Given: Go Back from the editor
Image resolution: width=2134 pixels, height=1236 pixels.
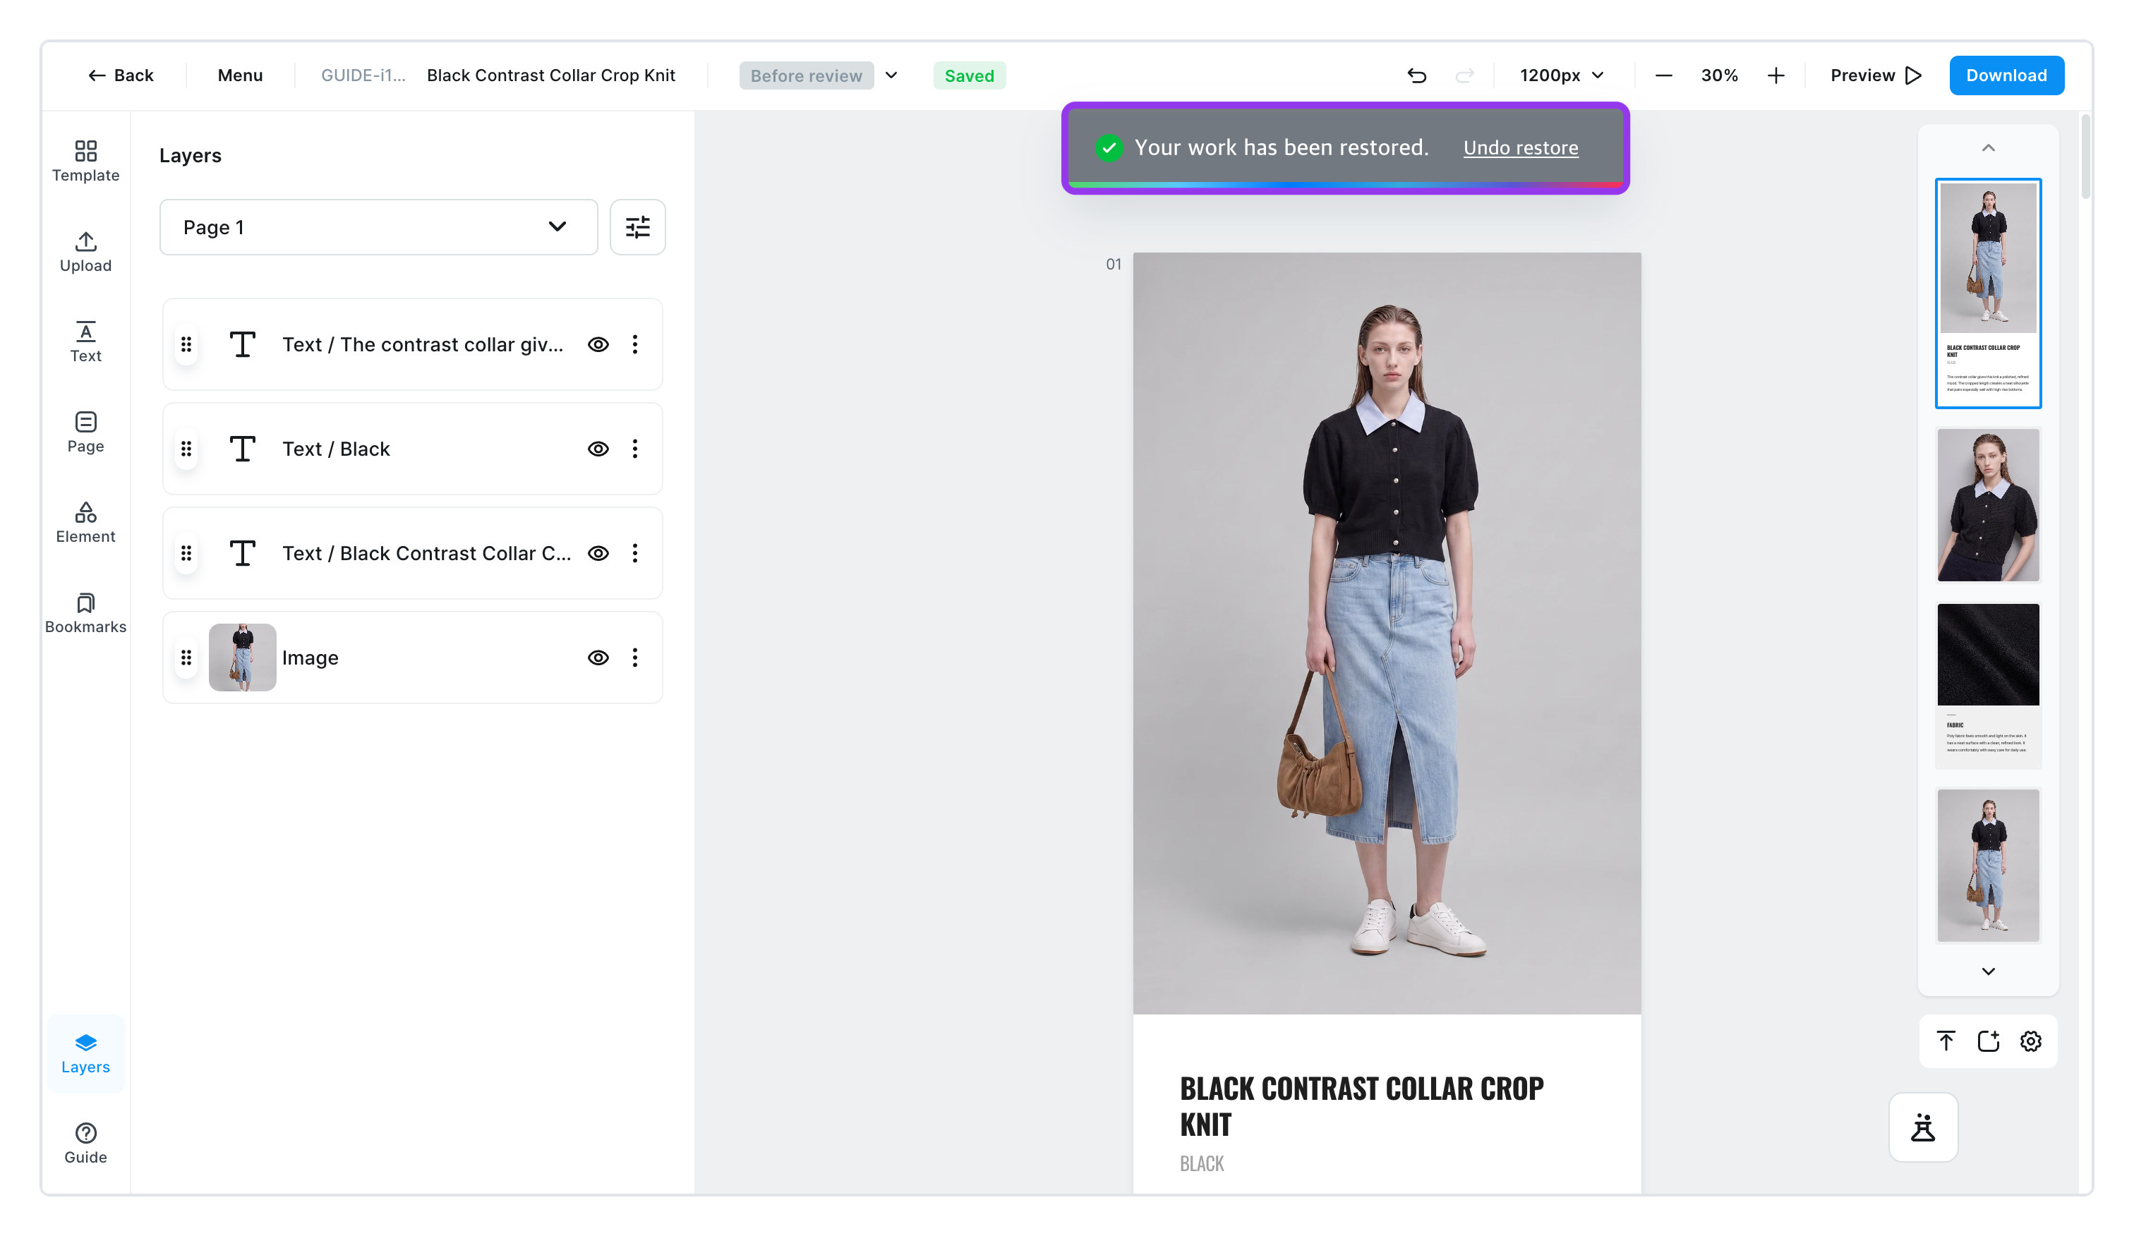Looking at the screenshot, I should [x=120, y=75].
